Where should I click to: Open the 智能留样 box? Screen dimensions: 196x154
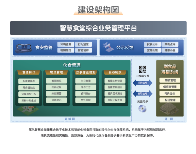83,50
